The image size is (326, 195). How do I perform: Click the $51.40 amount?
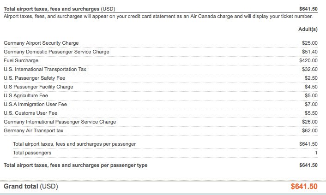(309, 52)
